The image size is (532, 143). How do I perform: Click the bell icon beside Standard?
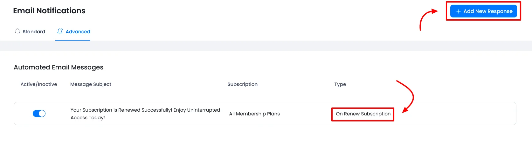17,31
